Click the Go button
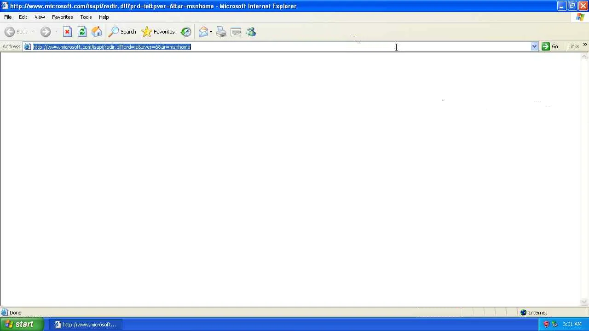The image size is (589, 331). pyautogui.click(x=550, y=46)
